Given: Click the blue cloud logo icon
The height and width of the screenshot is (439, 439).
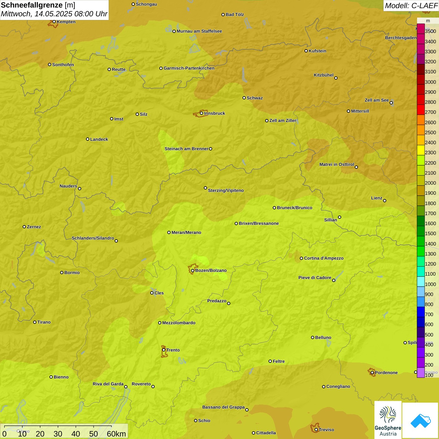Looking at the screenshot, I should tap(420, 421).
